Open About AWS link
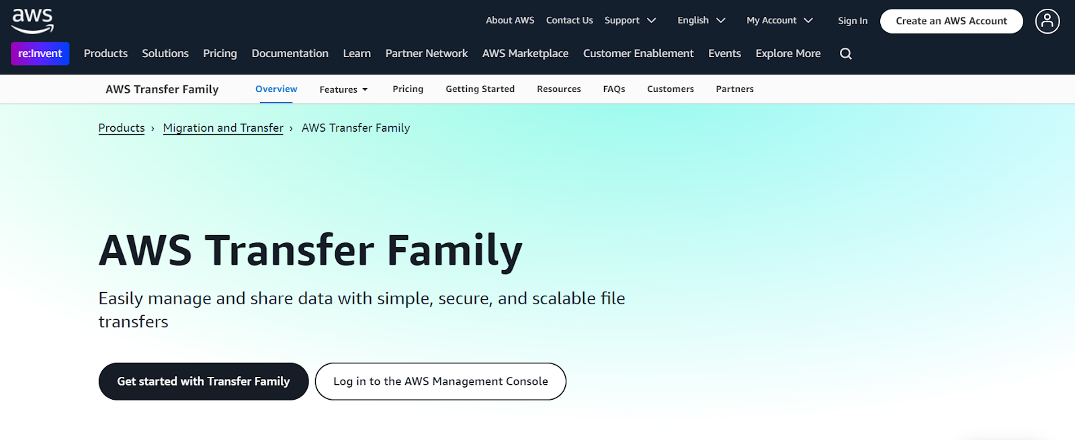 click(510, 20)
